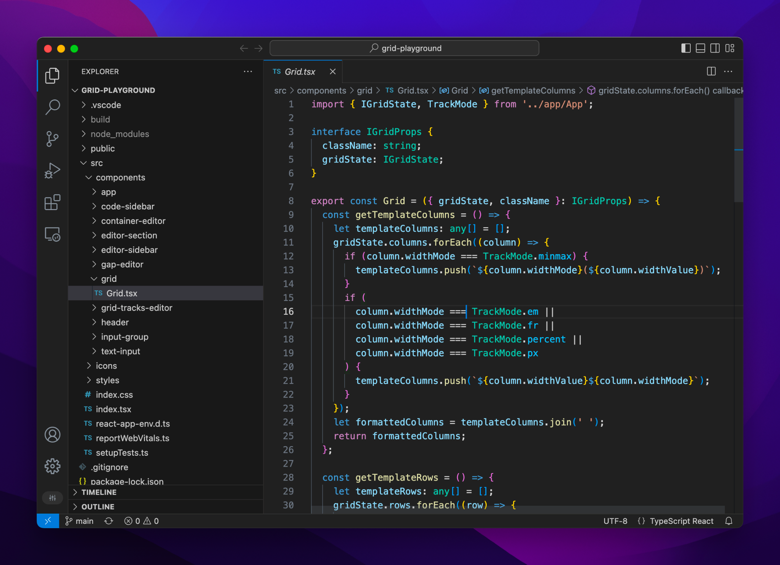Open the Search view in activity bar
780x565 pixels.
(52, 106)
